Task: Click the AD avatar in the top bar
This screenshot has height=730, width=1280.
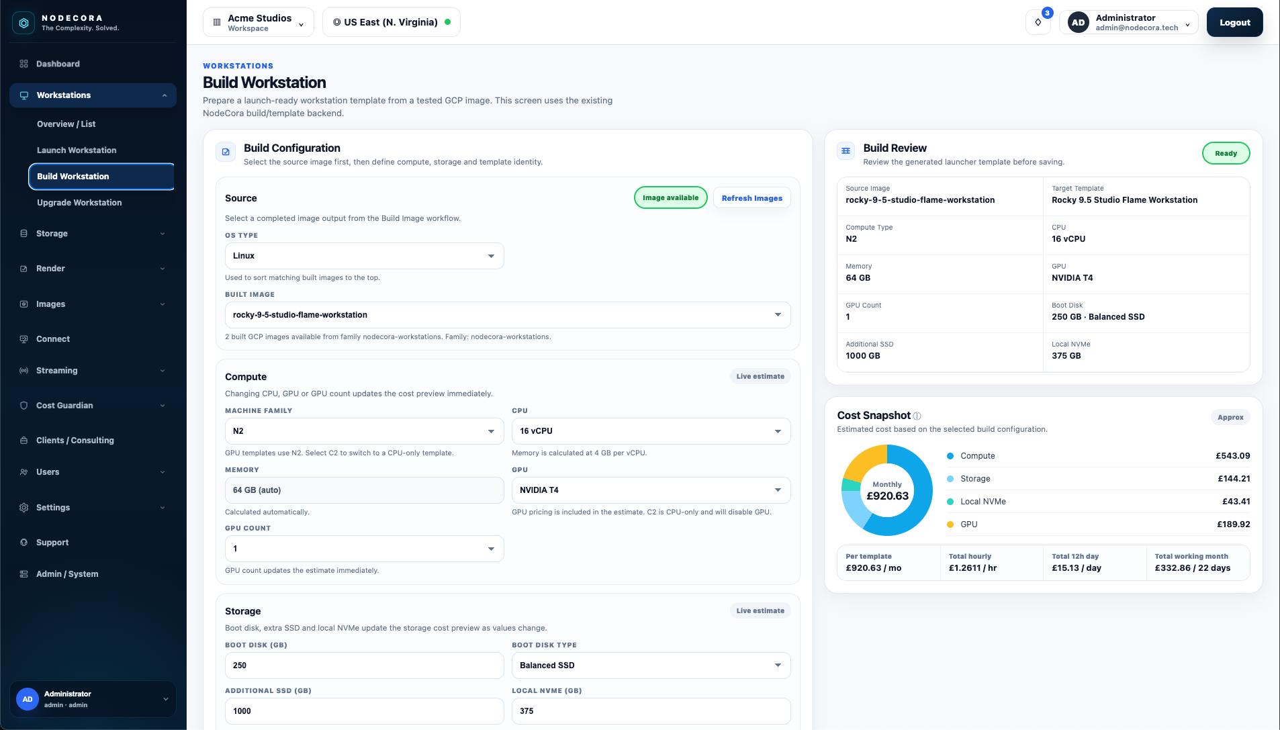Action: [1079, 22]
